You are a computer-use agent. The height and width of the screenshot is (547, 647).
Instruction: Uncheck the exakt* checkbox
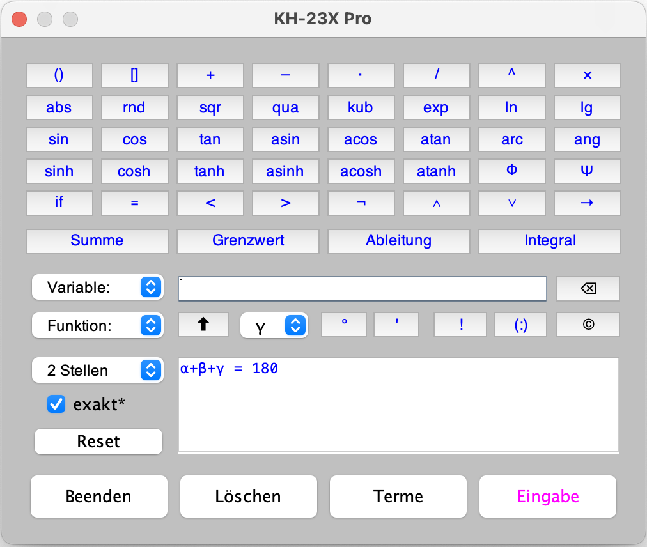[56, 404]
